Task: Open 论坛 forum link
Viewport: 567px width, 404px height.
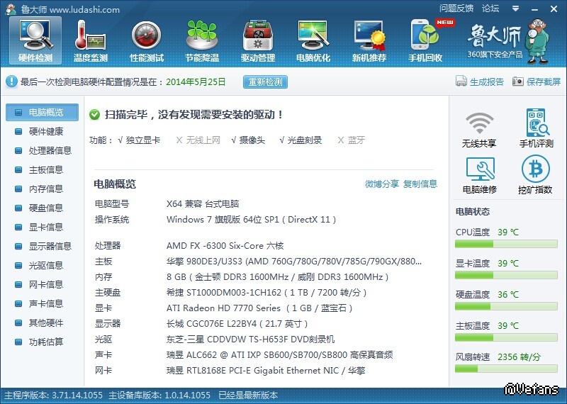Action: pos(490,9)
